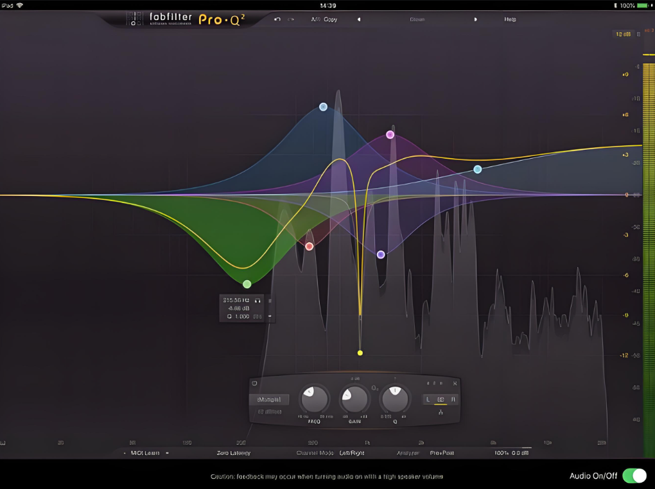Click the Analyzer label in bottom bar

pyautogui.click(x=408, y=453)
